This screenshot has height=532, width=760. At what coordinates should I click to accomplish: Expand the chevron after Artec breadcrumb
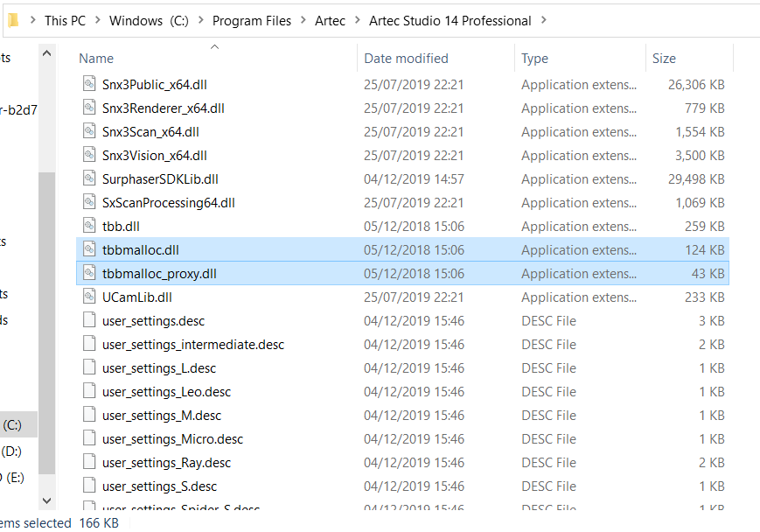point(358,20)
